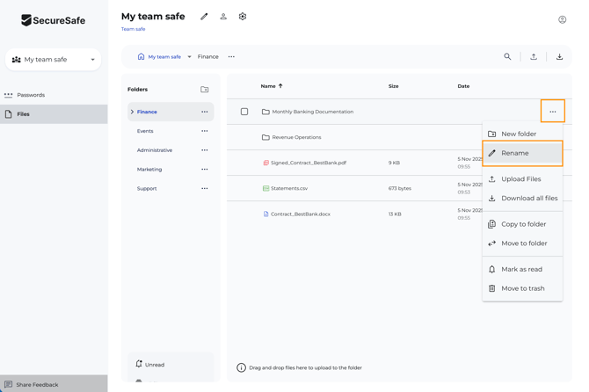Image resolution: width=589 pixels, height=392 pixels.
Task: Click Share Feedback at the bottom left
Action: [x=37, y=384]
